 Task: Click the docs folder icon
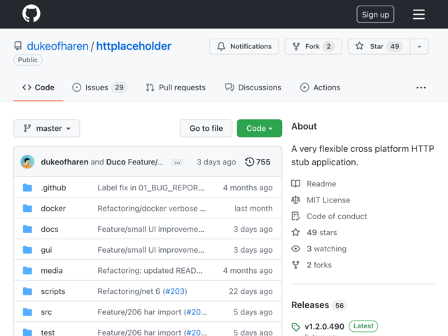pyautogui.click(x=27, y=229)
